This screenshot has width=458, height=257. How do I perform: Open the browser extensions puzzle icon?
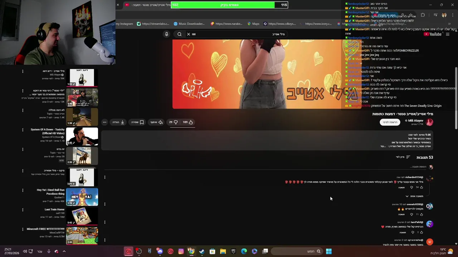pyautogui.click(x=423, y=15)
